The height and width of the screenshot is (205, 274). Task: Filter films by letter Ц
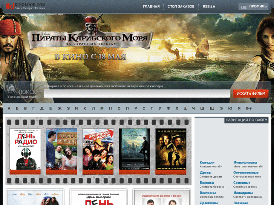pos(185,109)
